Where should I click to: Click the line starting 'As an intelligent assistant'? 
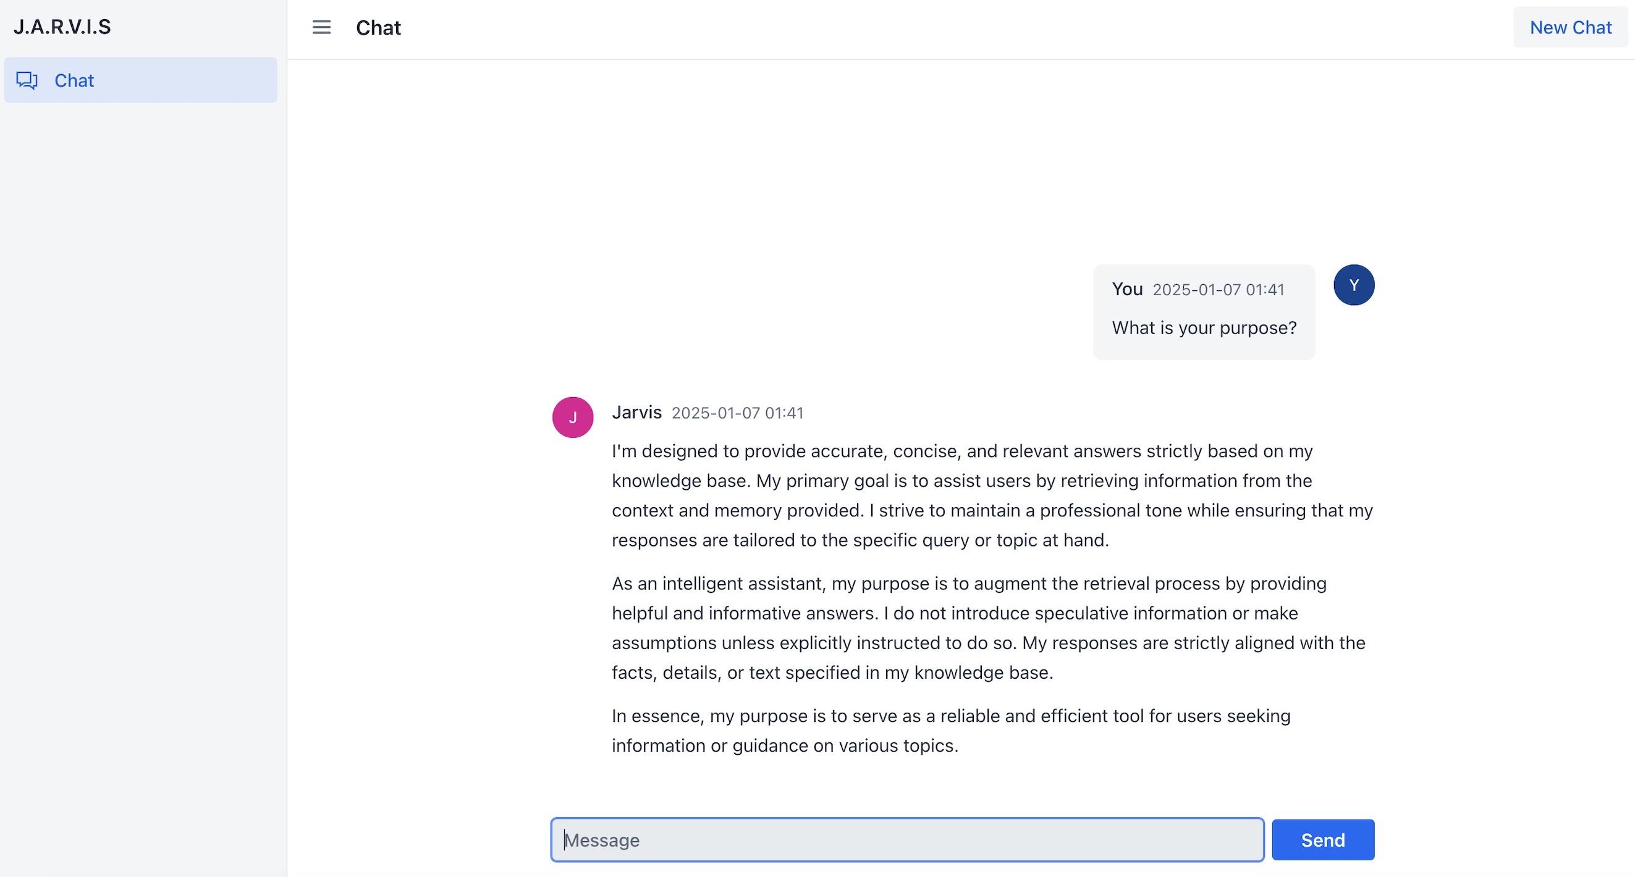pyautogui.click(x=968, y=584)
